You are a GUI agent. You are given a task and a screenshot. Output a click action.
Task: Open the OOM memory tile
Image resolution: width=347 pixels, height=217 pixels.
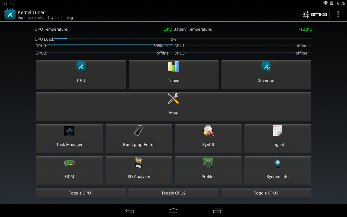[x=69, y=171]
